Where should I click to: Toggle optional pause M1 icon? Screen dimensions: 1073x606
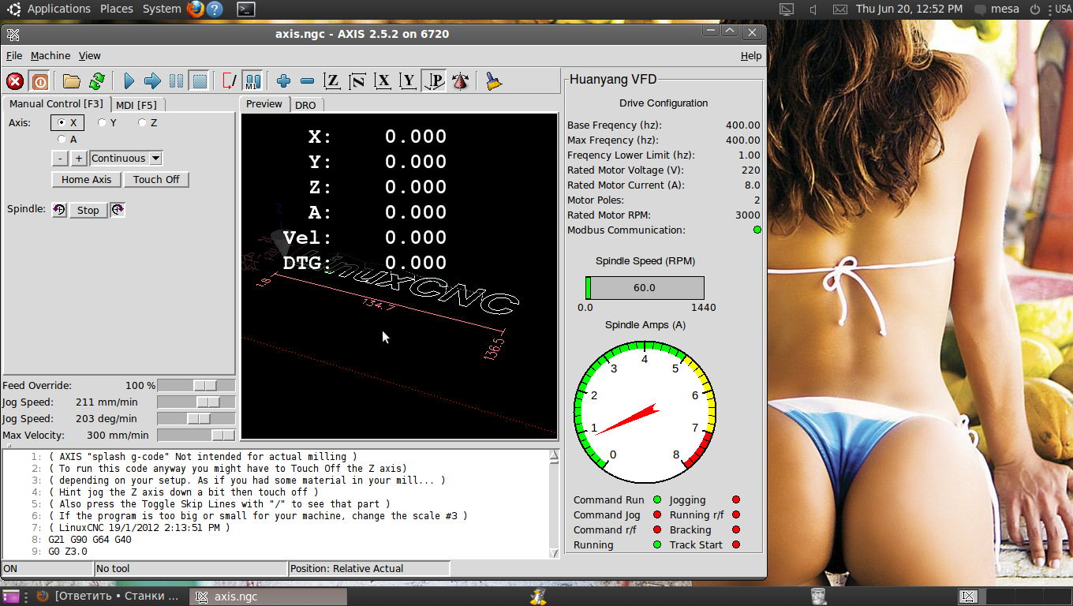click(x=252, y=81)
